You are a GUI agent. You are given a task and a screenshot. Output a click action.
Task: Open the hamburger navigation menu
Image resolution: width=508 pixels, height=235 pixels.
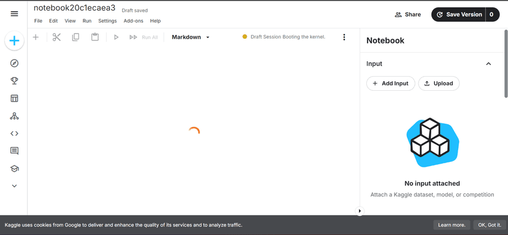click(14, 13)
